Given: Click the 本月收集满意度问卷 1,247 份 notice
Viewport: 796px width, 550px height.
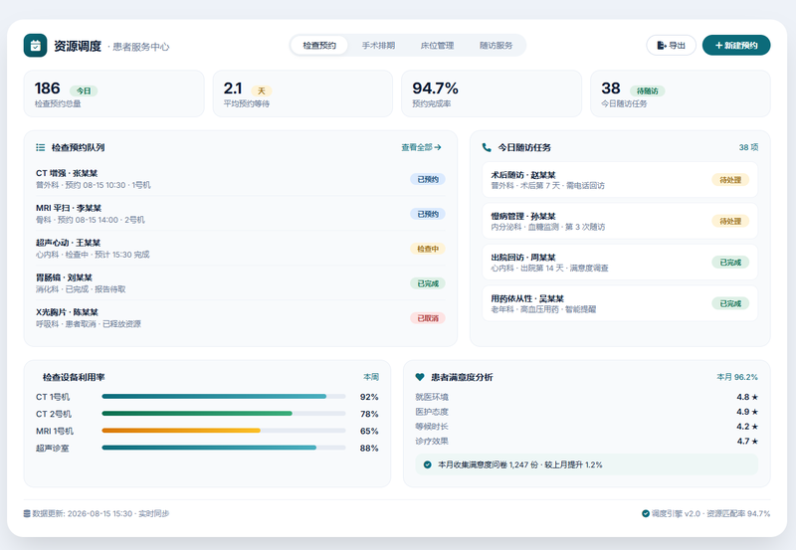Looking at the screenshot, I should pos(587,464).
